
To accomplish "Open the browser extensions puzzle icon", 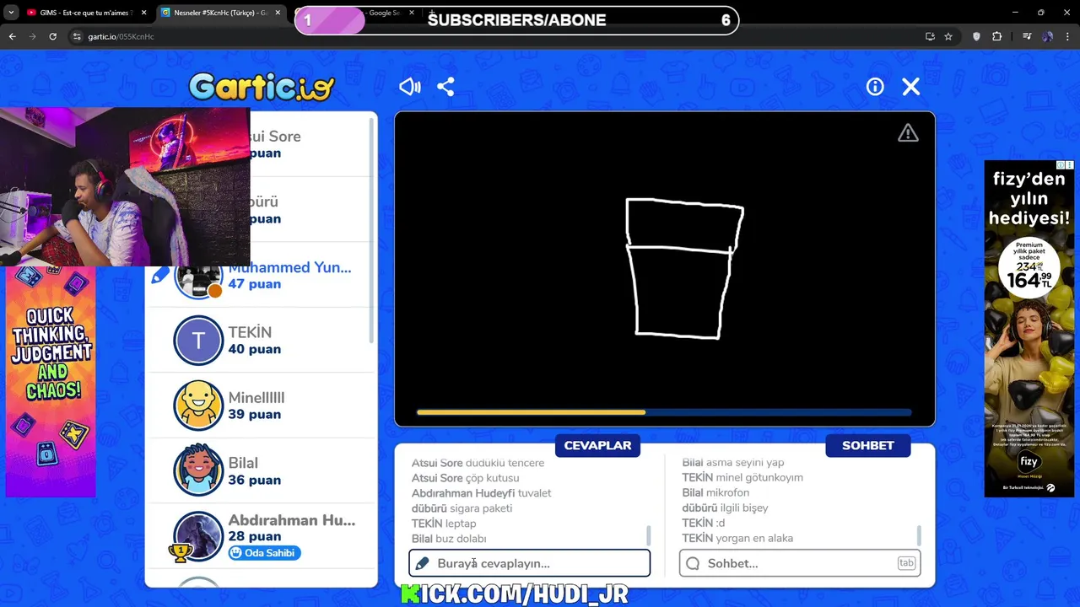I will pos(997,36).
